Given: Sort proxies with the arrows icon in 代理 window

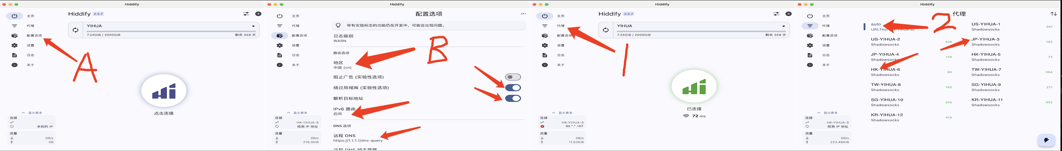Looking at the screenshot, I should coord(1053,14).
